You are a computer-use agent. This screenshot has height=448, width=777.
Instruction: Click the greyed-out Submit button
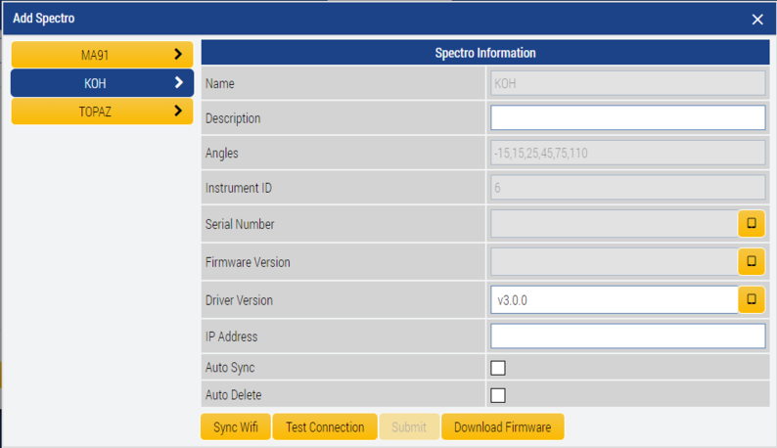tap(408, 427)
